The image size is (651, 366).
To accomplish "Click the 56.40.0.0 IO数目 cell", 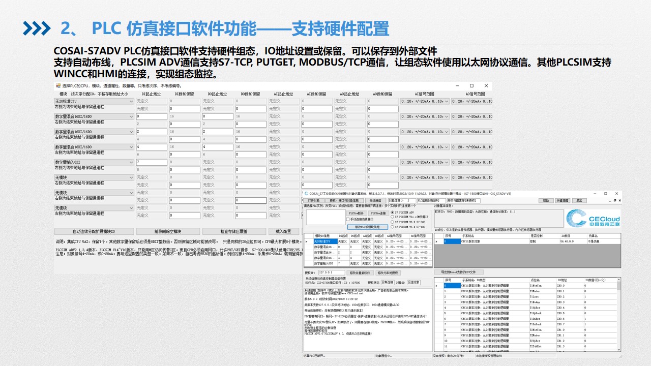I will (573, 241).
